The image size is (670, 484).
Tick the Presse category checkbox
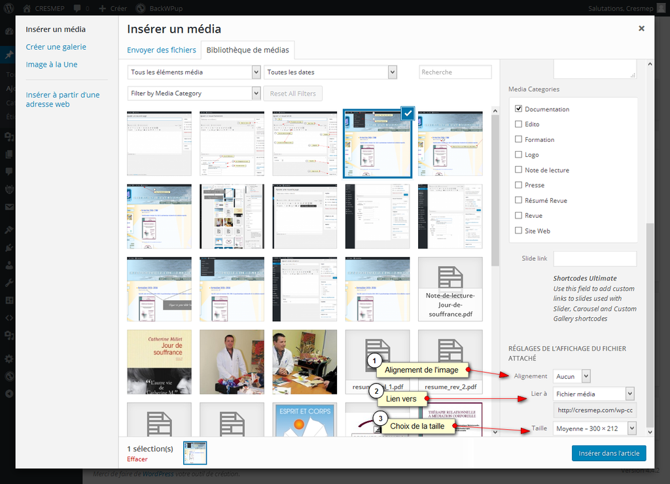[518, 185]
